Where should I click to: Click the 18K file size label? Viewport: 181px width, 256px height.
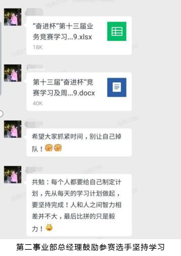[x=38, y=47]
